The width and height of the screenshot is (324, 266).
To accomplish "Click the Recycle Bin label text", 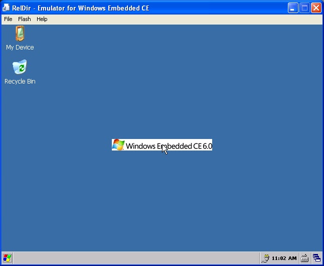I will (x=20, y=81).
